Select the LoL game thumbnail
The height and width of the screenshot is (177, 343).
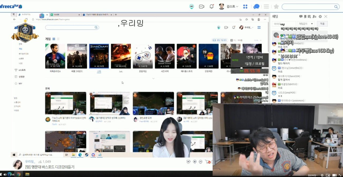[x=121, y=56]
